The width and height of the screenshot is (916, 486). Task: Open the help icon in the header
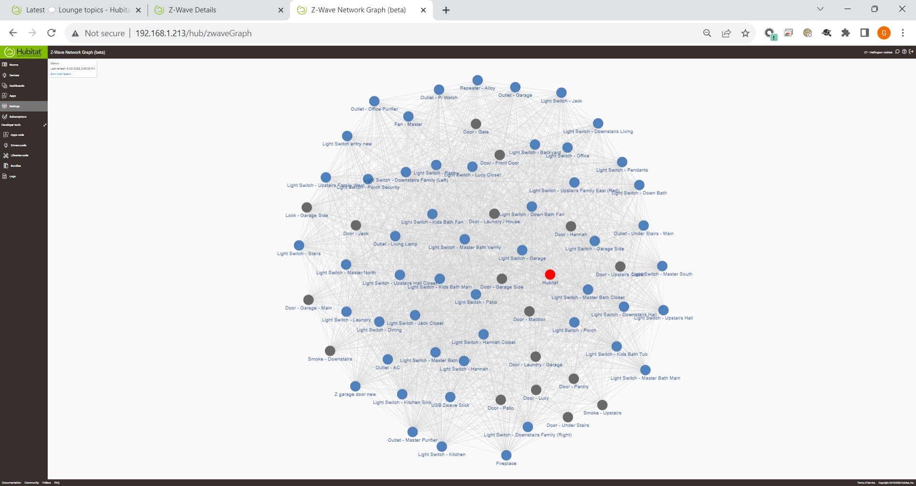pos(904,52)
